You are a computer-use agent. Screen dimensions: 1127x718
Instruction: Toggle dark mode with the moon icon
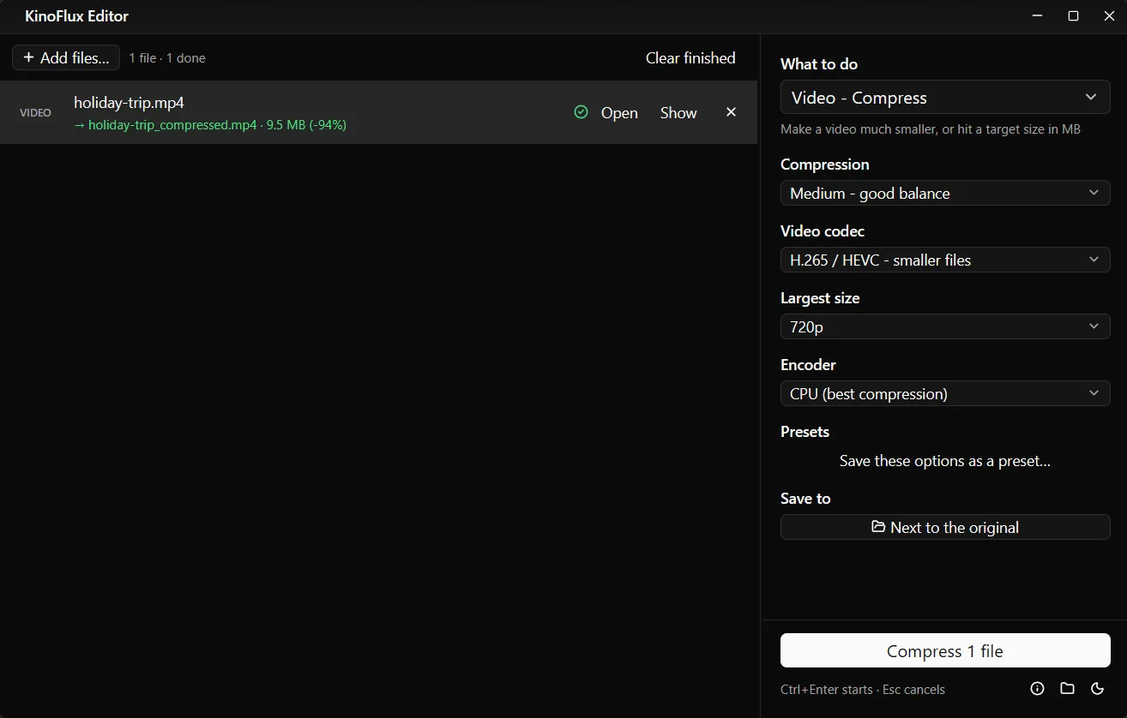click(1097, 688)
